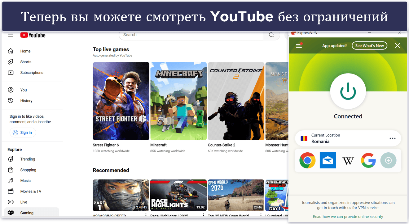The height and width of the screenshot is (224, 409).
Task: Click the 20:46 duration badge
Action: pyautogui.click(x=258, y=207)
